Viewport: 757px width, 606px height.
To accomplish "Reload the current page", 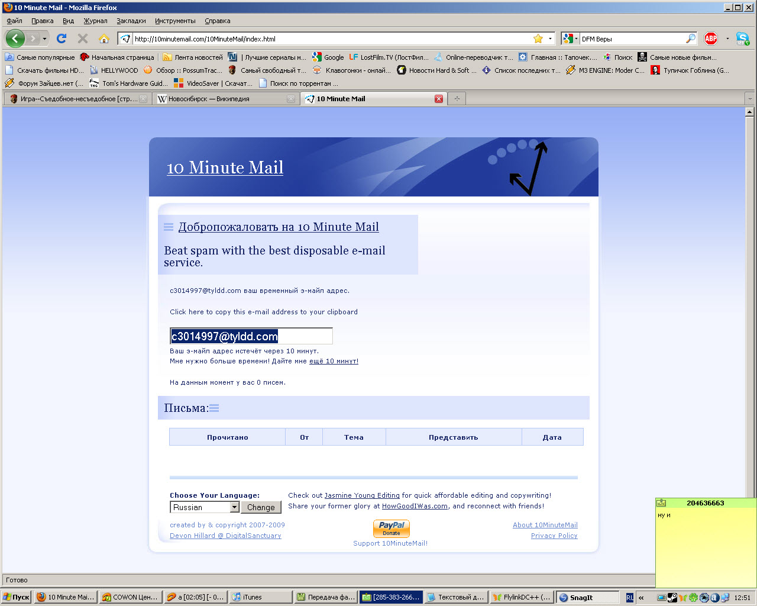I will (x=62, y=38).
